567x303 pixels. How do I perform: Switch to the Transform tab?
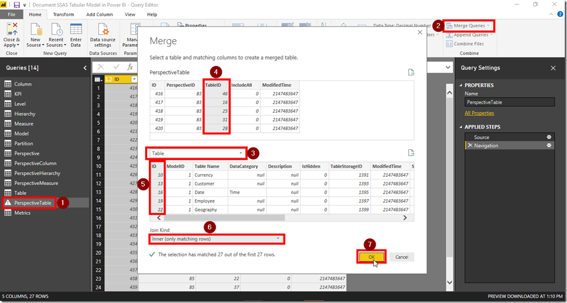(63, 14)
